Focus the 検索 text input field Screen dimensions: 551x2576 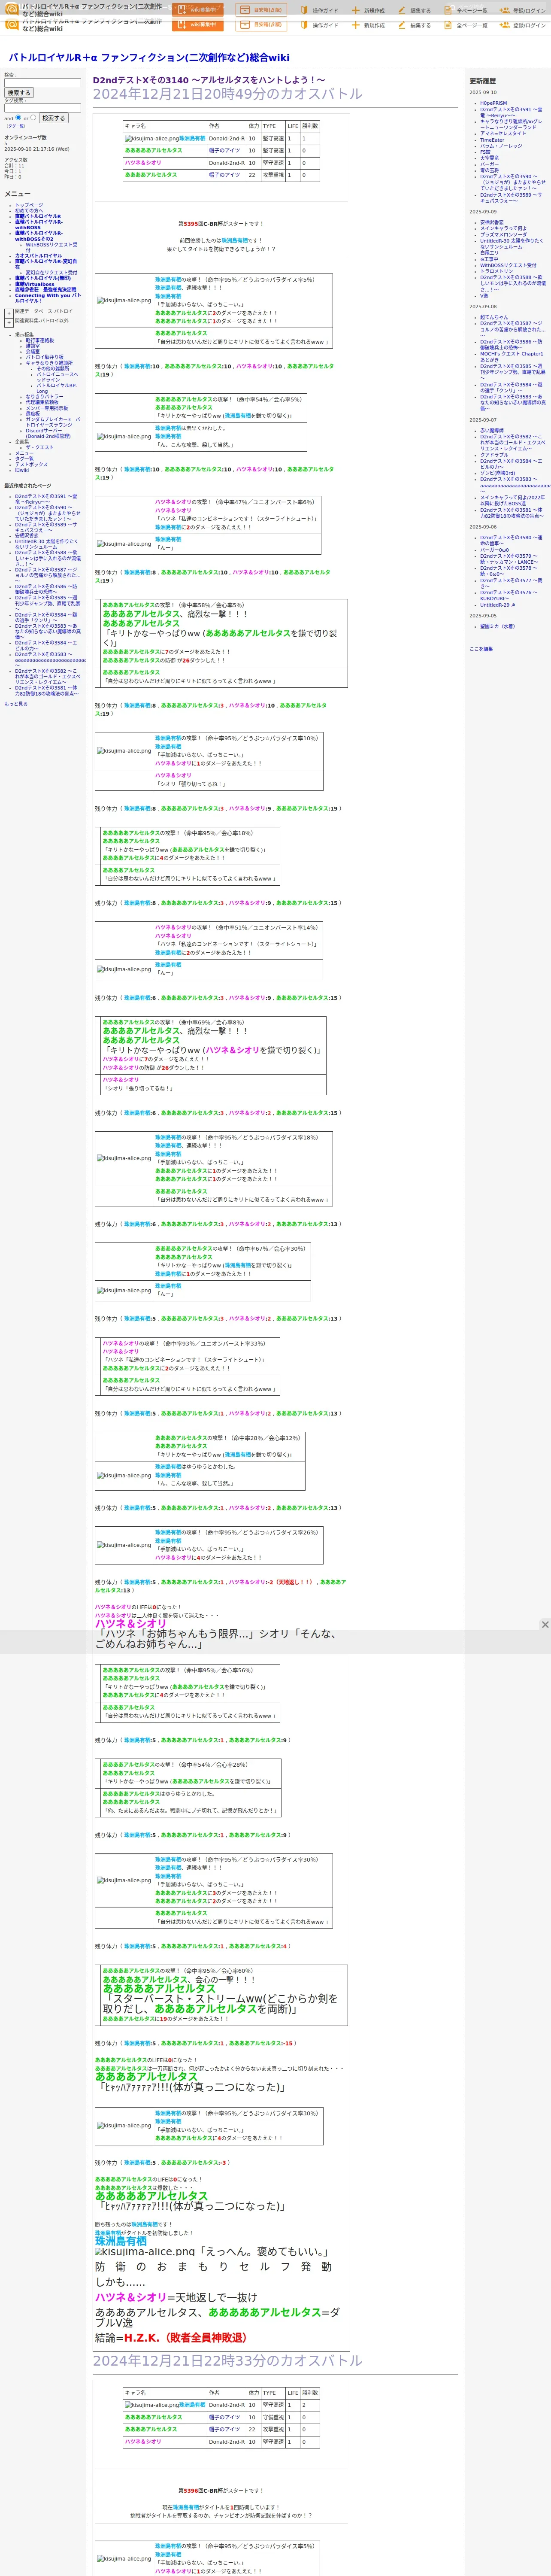pyautogui.click(x=42, y=83)
